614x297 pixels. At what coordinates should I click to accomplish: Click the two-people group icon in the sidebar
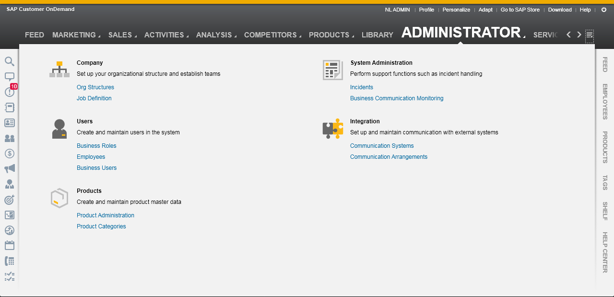coord(10,138)
